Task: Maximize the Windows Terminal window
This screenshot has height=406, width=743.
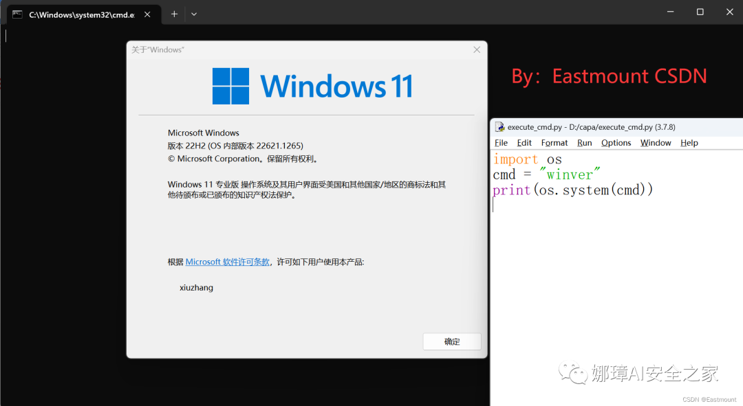Action: (700, 12)
